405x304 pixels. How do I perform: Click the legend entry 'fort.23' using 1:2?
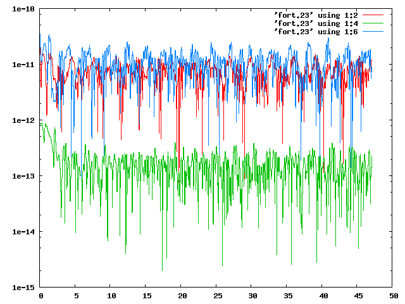coord(316,15)
